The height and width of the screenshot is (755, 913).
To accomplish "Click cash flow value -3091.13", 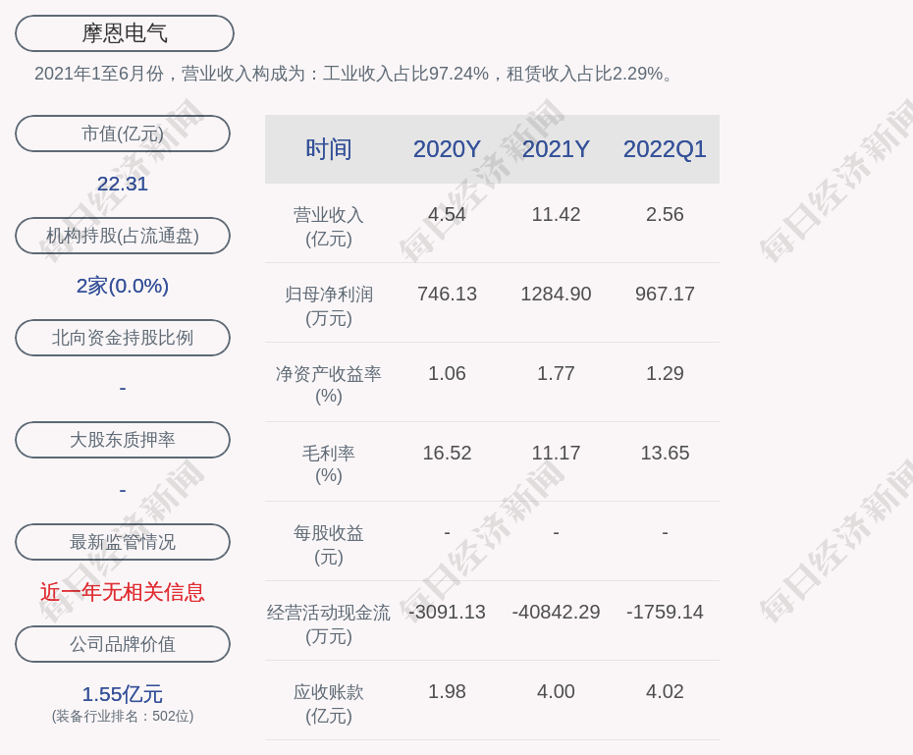I will 447,612.
